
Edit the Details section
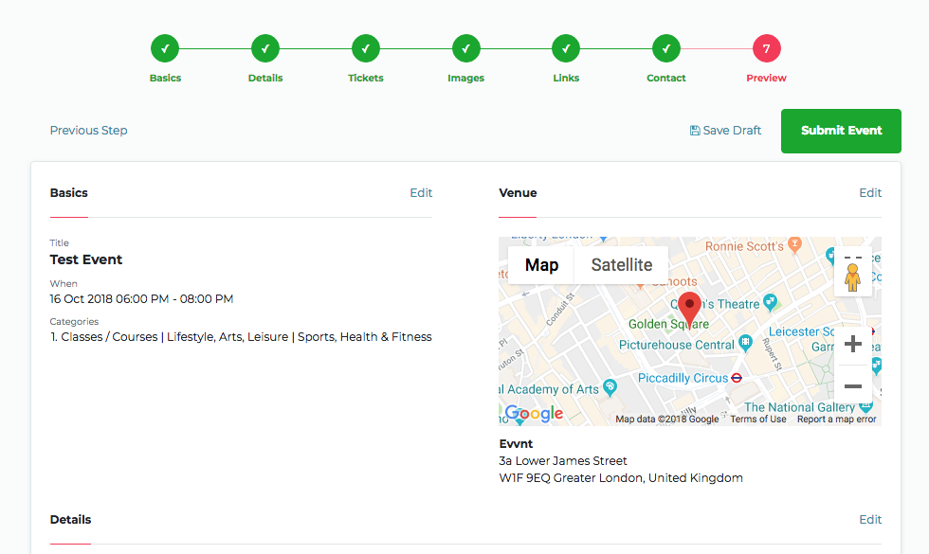point(870,520)
